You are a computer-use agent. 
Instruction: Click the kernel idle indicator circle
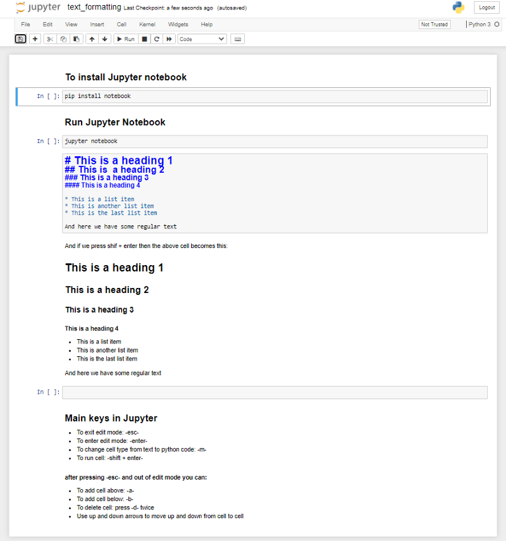click(x=497, y=24)
